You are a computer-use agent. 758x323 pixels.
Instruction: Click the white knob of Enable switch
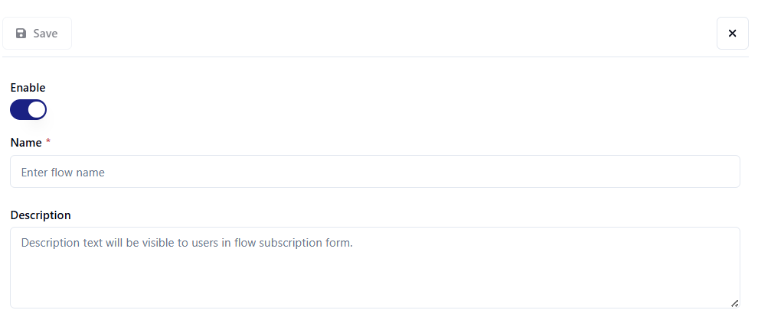click(37, 110)
